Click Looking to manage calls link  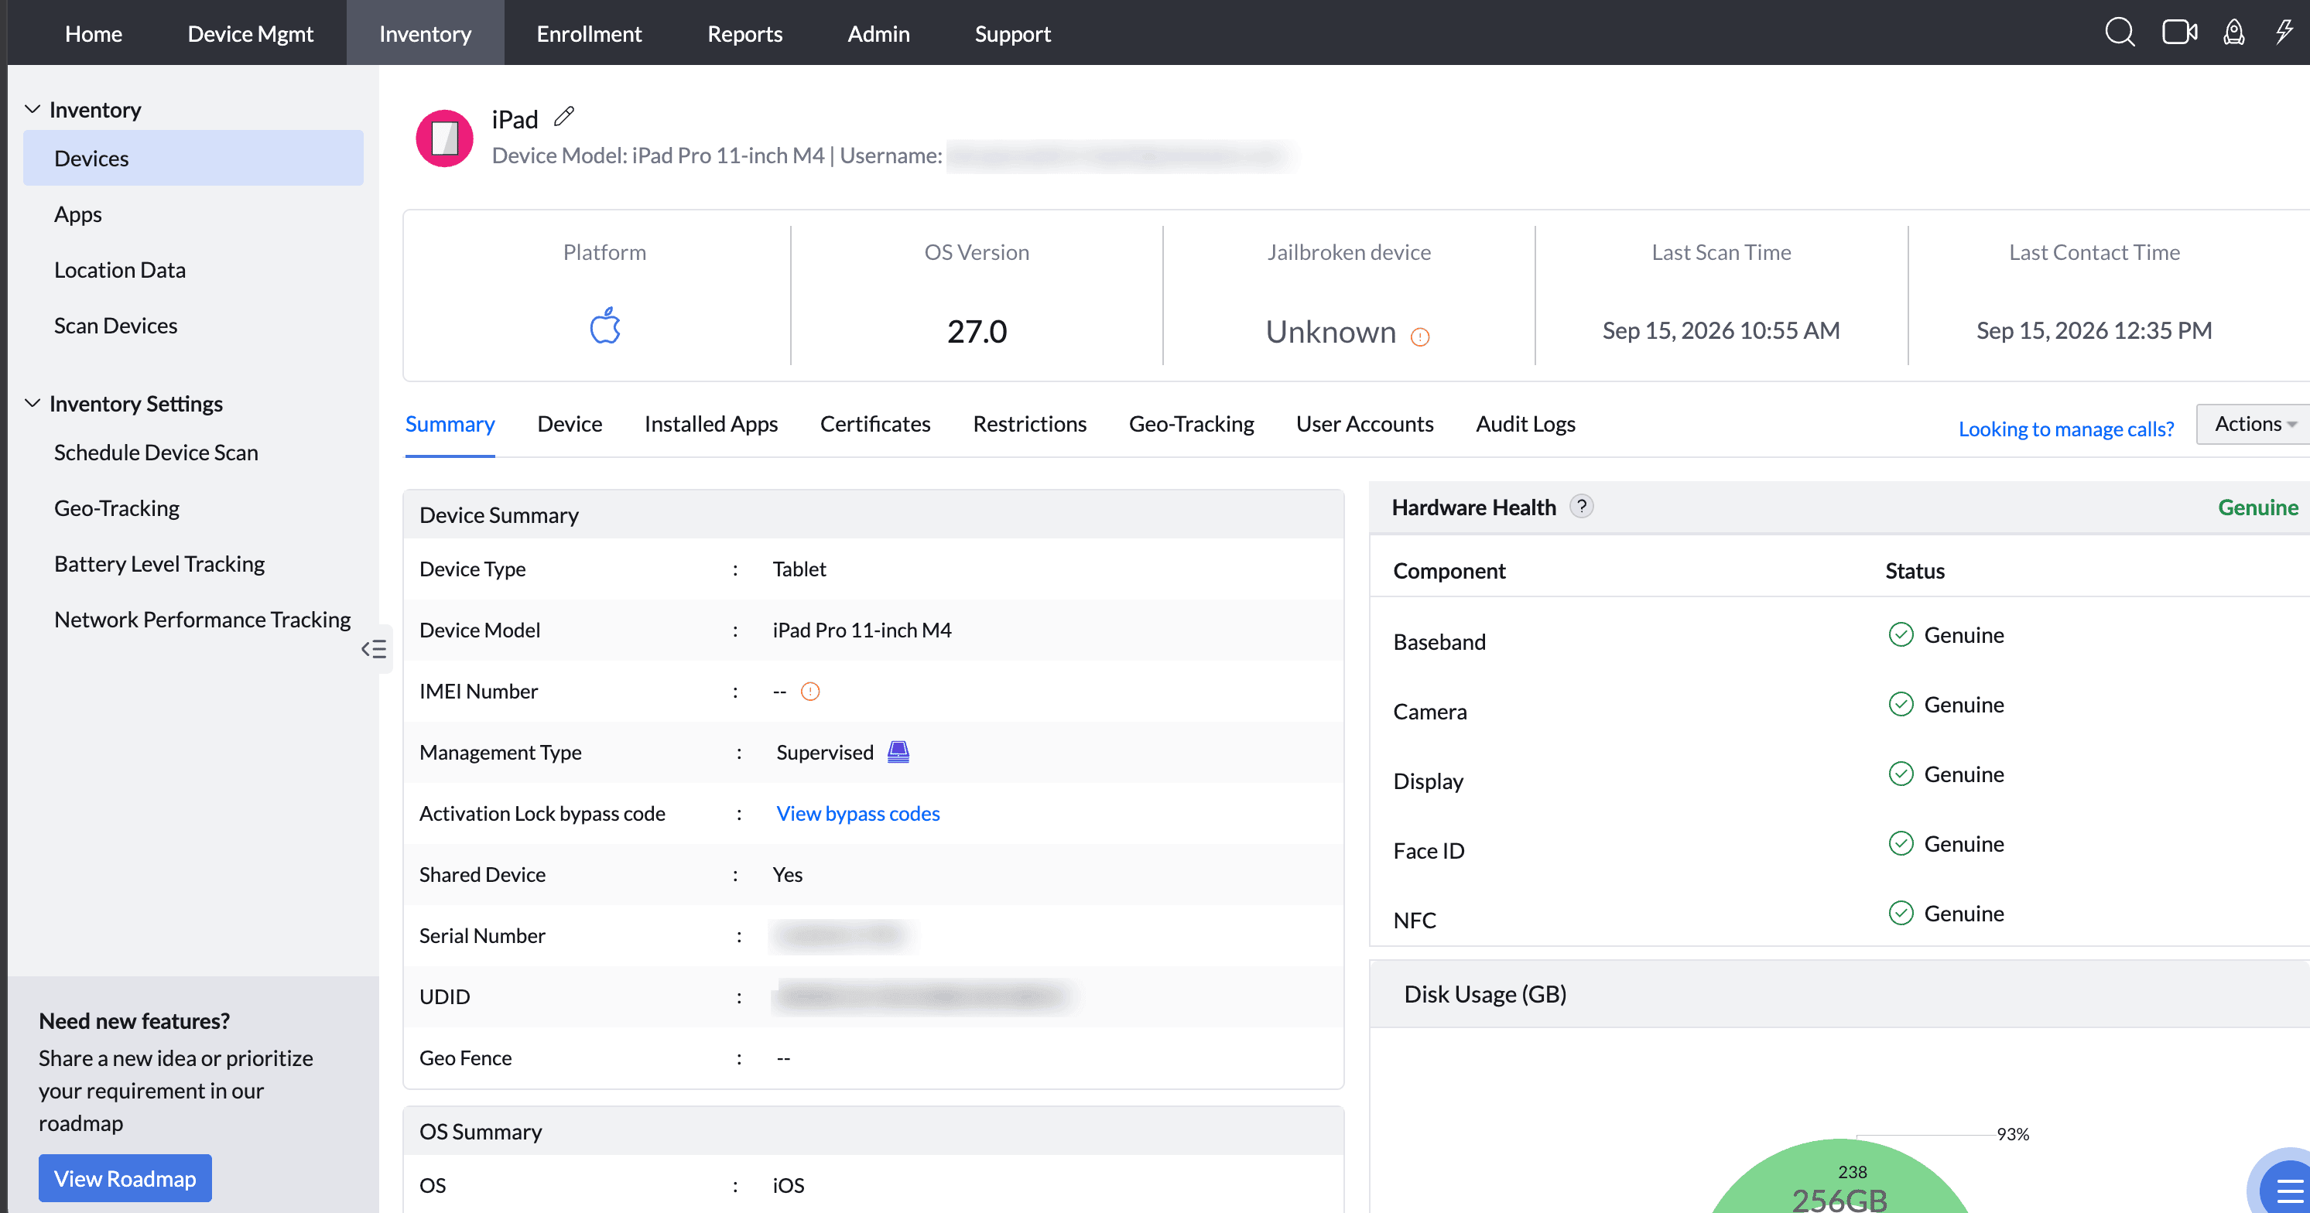coord(2066,429)
